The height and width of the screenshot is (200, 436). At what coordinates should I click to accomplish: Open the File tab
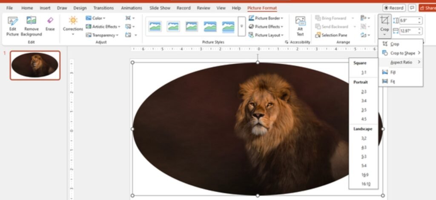[x=9, y=8]
